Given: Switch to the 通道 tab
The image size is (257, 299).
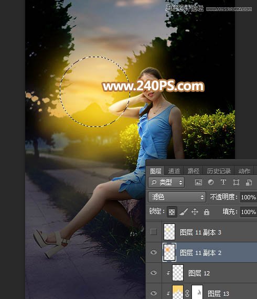Looking at the screenshot, I should click(x=174, y=171).
